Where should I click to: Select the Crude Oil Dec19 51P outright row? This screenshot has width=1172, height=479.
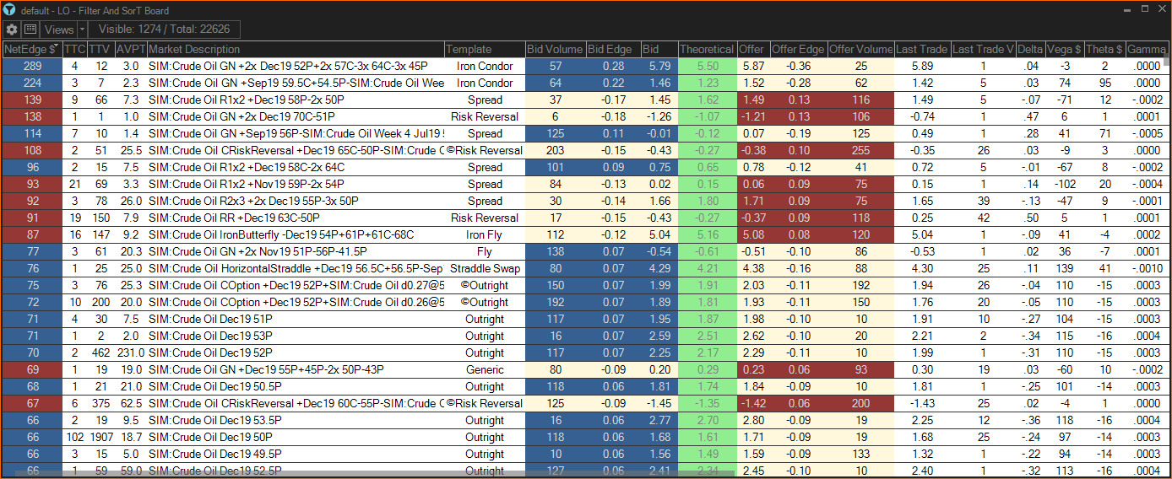(294, 319)
